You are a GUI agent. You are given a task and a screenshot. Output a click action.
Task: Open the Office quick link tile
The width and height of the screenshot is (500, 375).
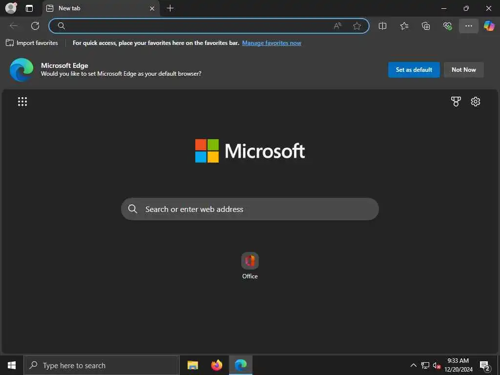pos(250,266)
